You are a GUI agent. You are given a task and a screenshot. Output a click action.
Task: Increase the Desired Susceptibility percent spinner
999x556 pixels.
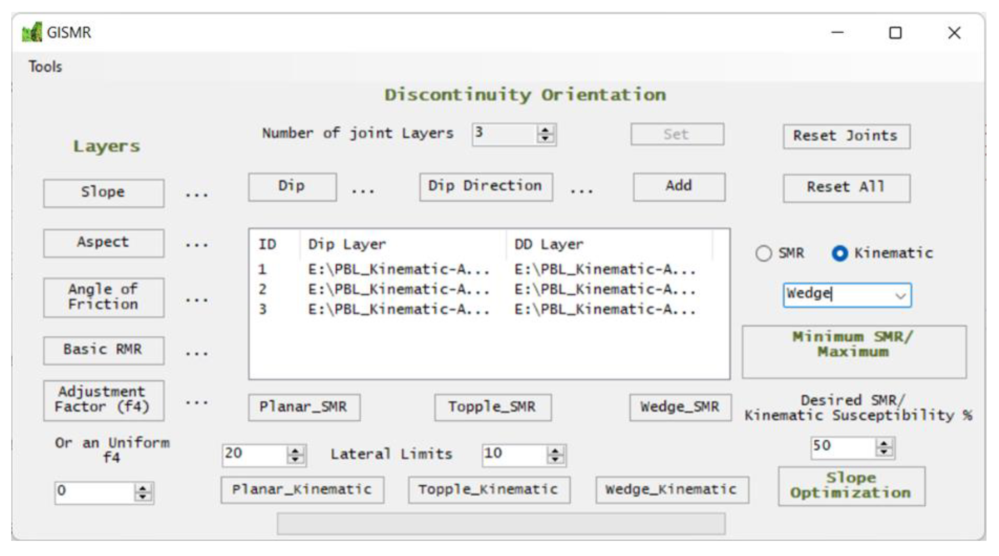pos(884,444)
